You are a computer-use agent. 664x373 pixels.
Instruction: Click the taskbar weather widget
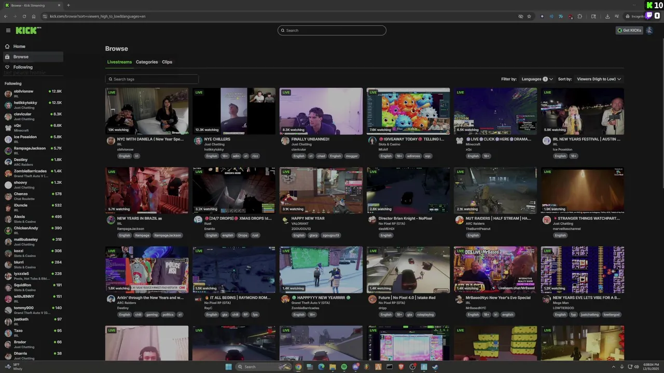pos(13,367)
